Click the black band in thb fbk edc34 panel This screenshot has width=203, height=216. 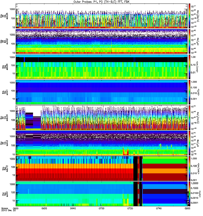click(x=101, y=60)
